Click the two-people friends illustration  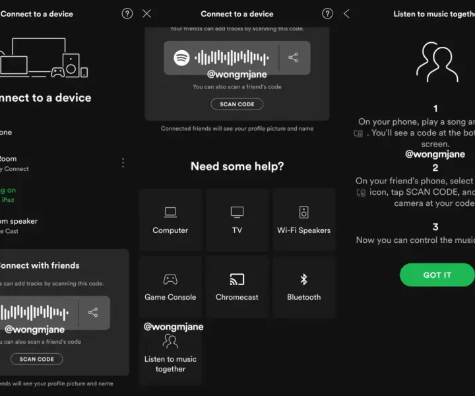click(437, 62)
